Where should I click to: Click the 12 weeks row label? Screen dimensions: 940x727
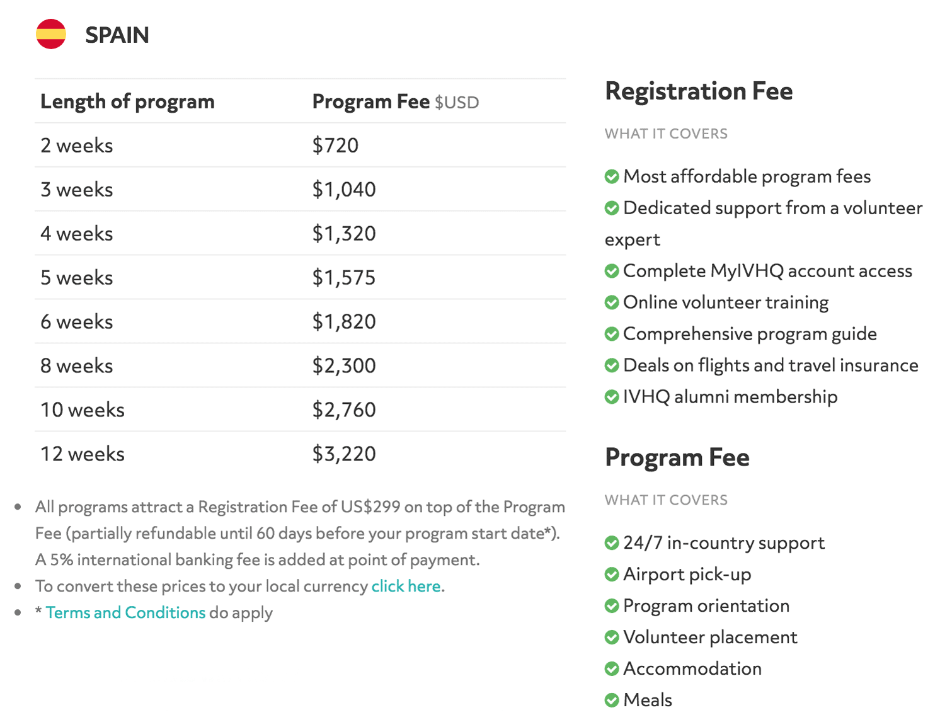tap(83, 454)
